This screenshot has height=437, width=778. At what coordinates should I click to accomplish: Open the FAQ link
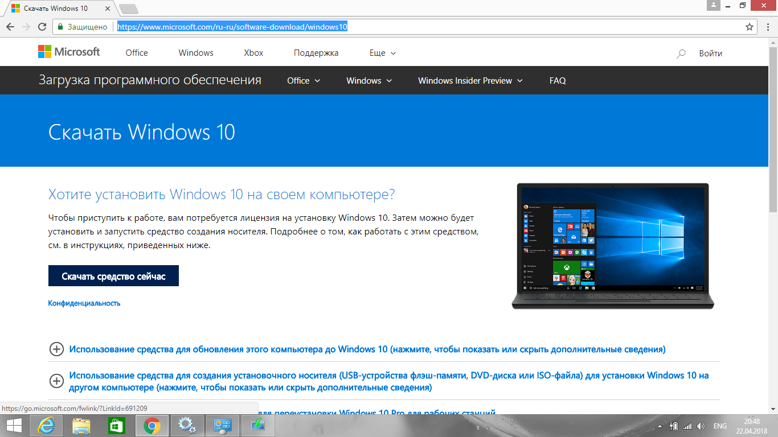pos(558,81)
